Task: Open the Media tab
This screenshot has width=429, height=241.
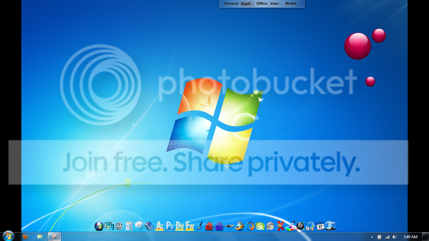Action: [291, 4]
